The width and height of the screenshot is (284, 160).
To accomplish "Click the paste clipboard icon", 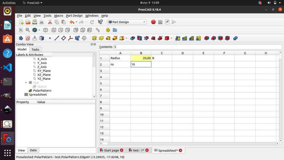I will pos(64,22).
